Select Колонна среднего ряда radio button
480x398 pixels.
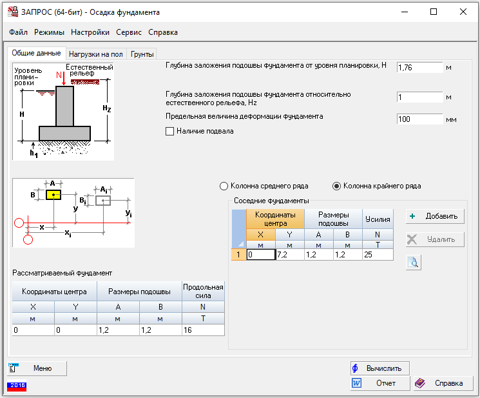pos(224,186)
